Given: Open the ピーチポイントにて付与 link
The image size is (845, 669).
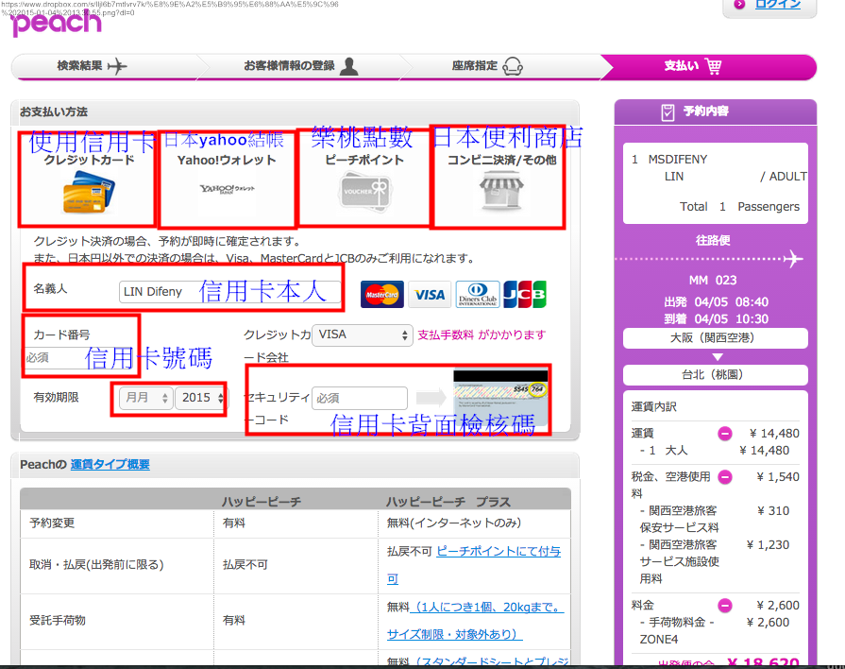Looking at the screenshot, I should (x=499, y=552).
